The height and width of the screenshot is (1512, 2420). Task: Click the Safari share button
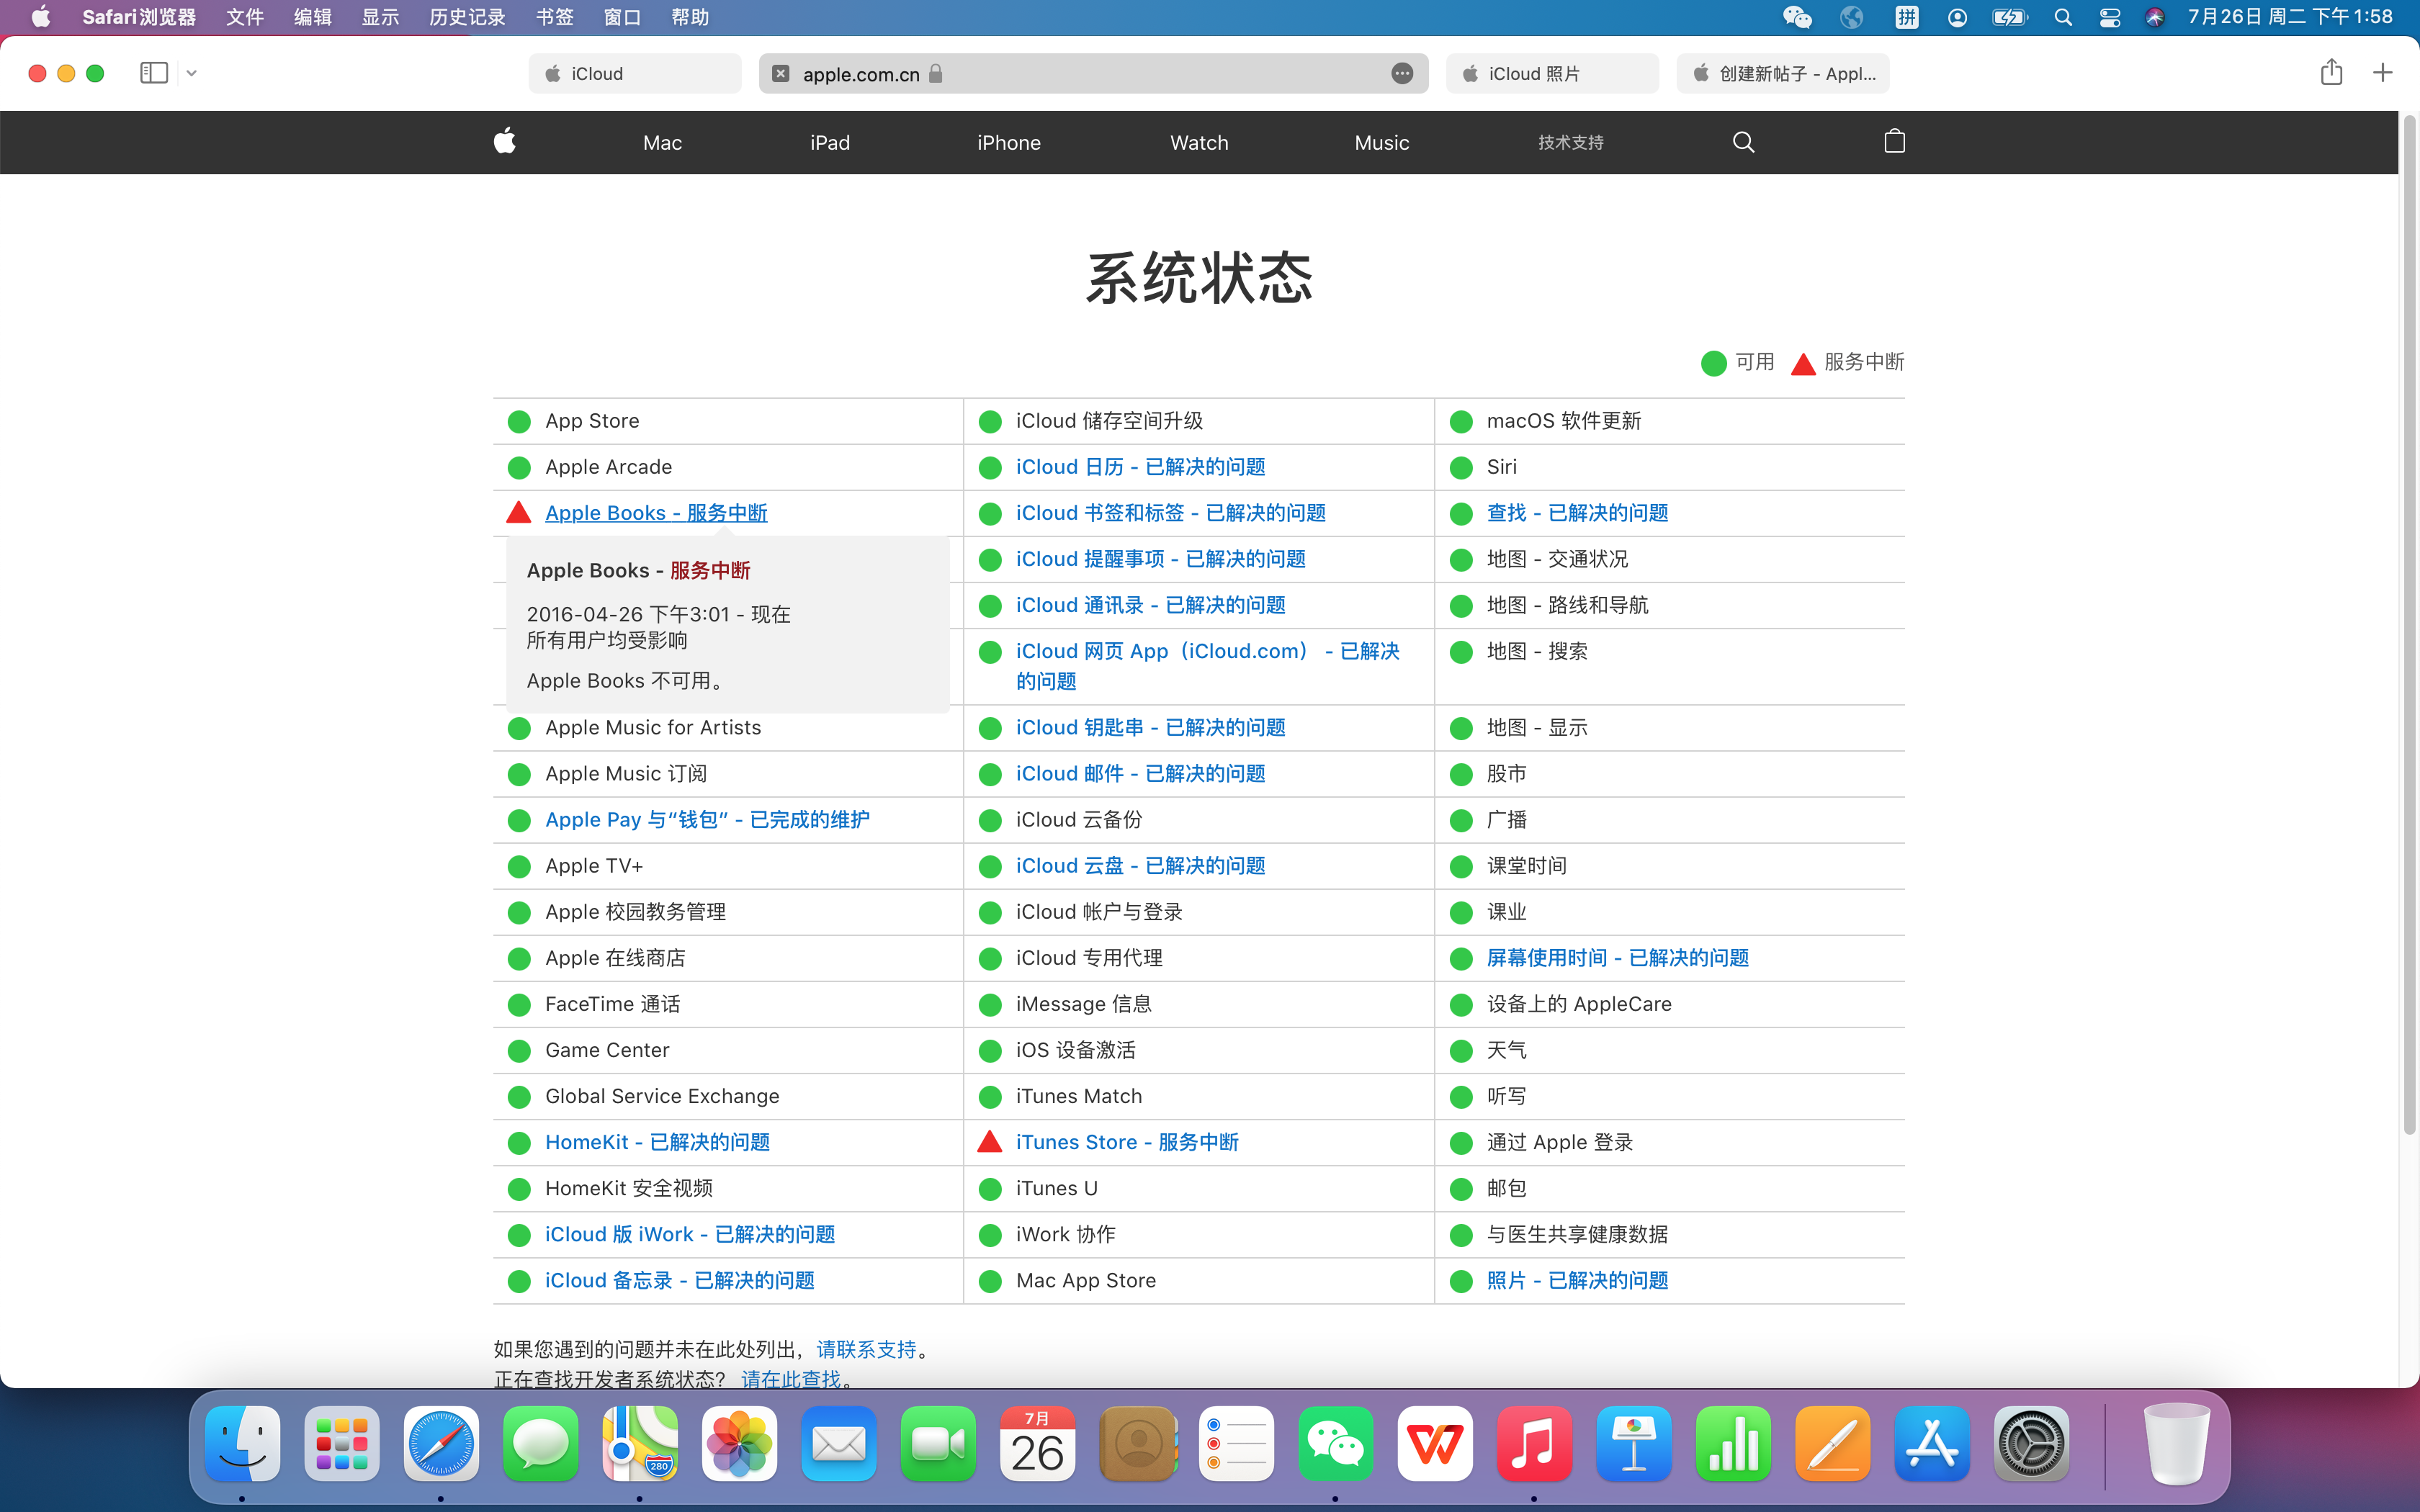coord(2331,73)
